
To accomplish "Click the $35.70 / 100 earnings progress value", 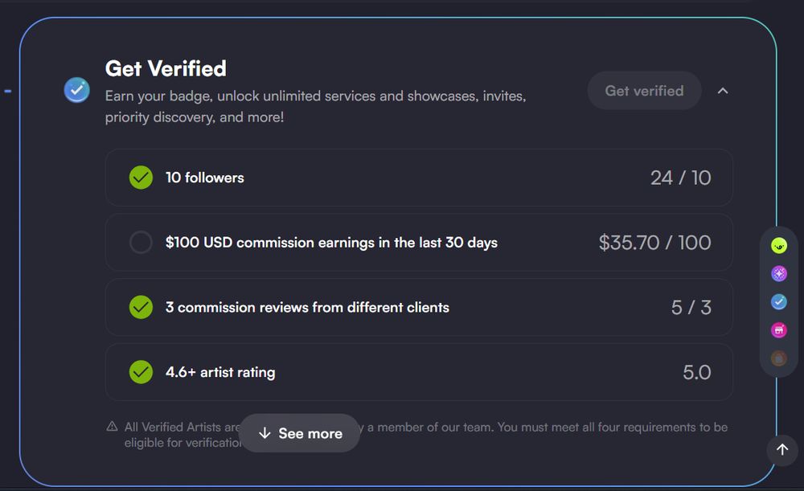I will (654, 243).
